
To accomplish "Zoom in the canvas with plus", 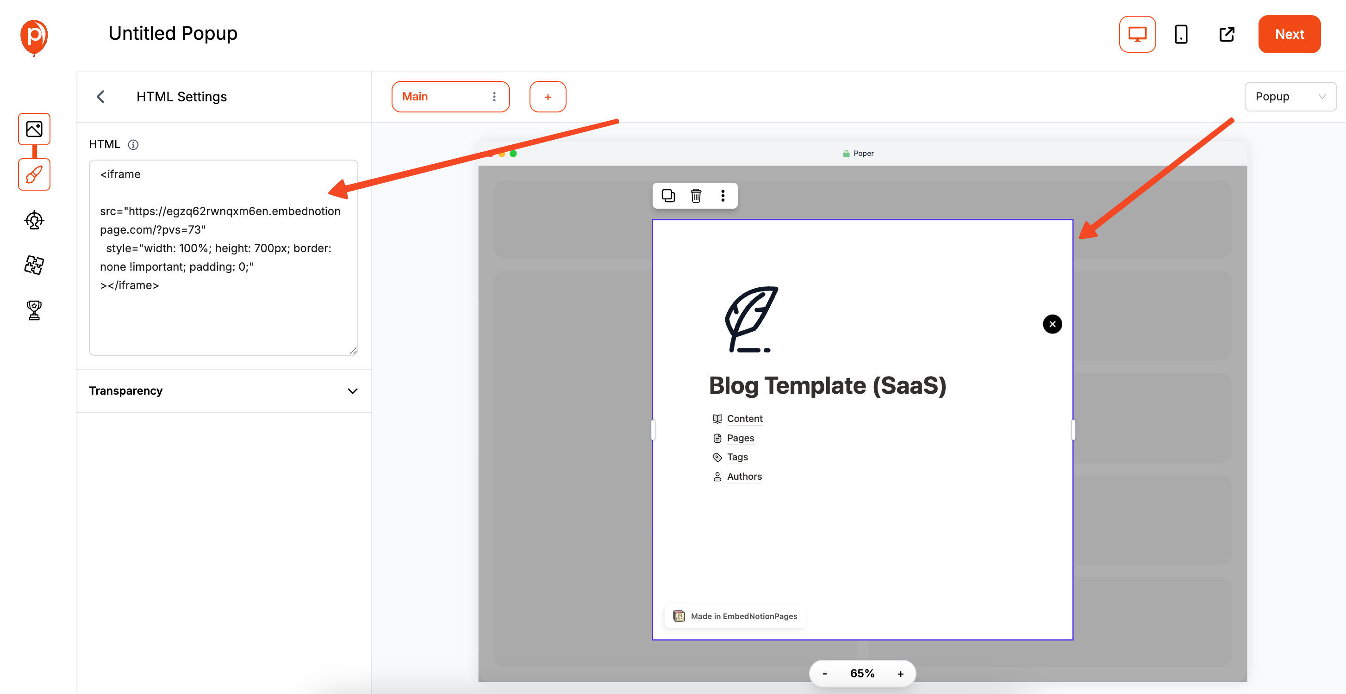I will coord(900,674).
